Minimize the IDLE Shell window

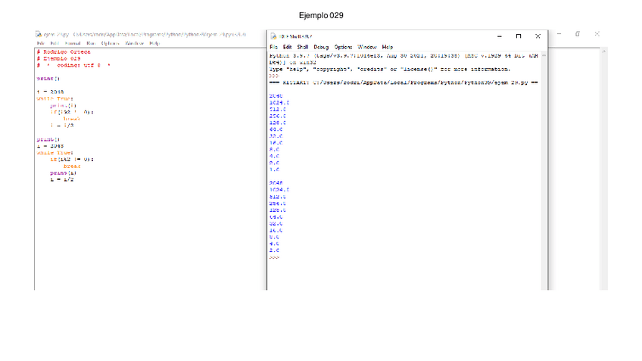click(x=500, y=36)
